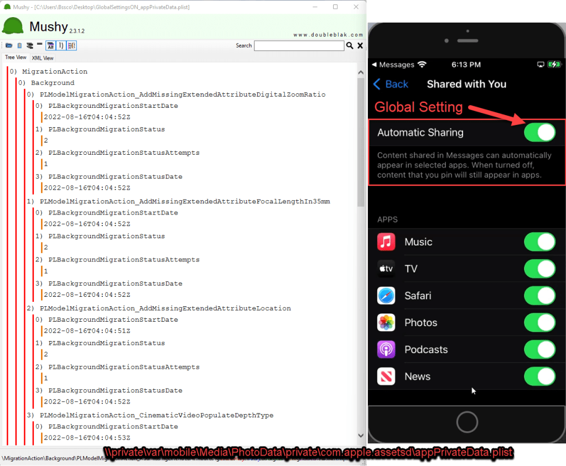
Task: Click the magnifying glass search icon
Action: tap(350, 46)
